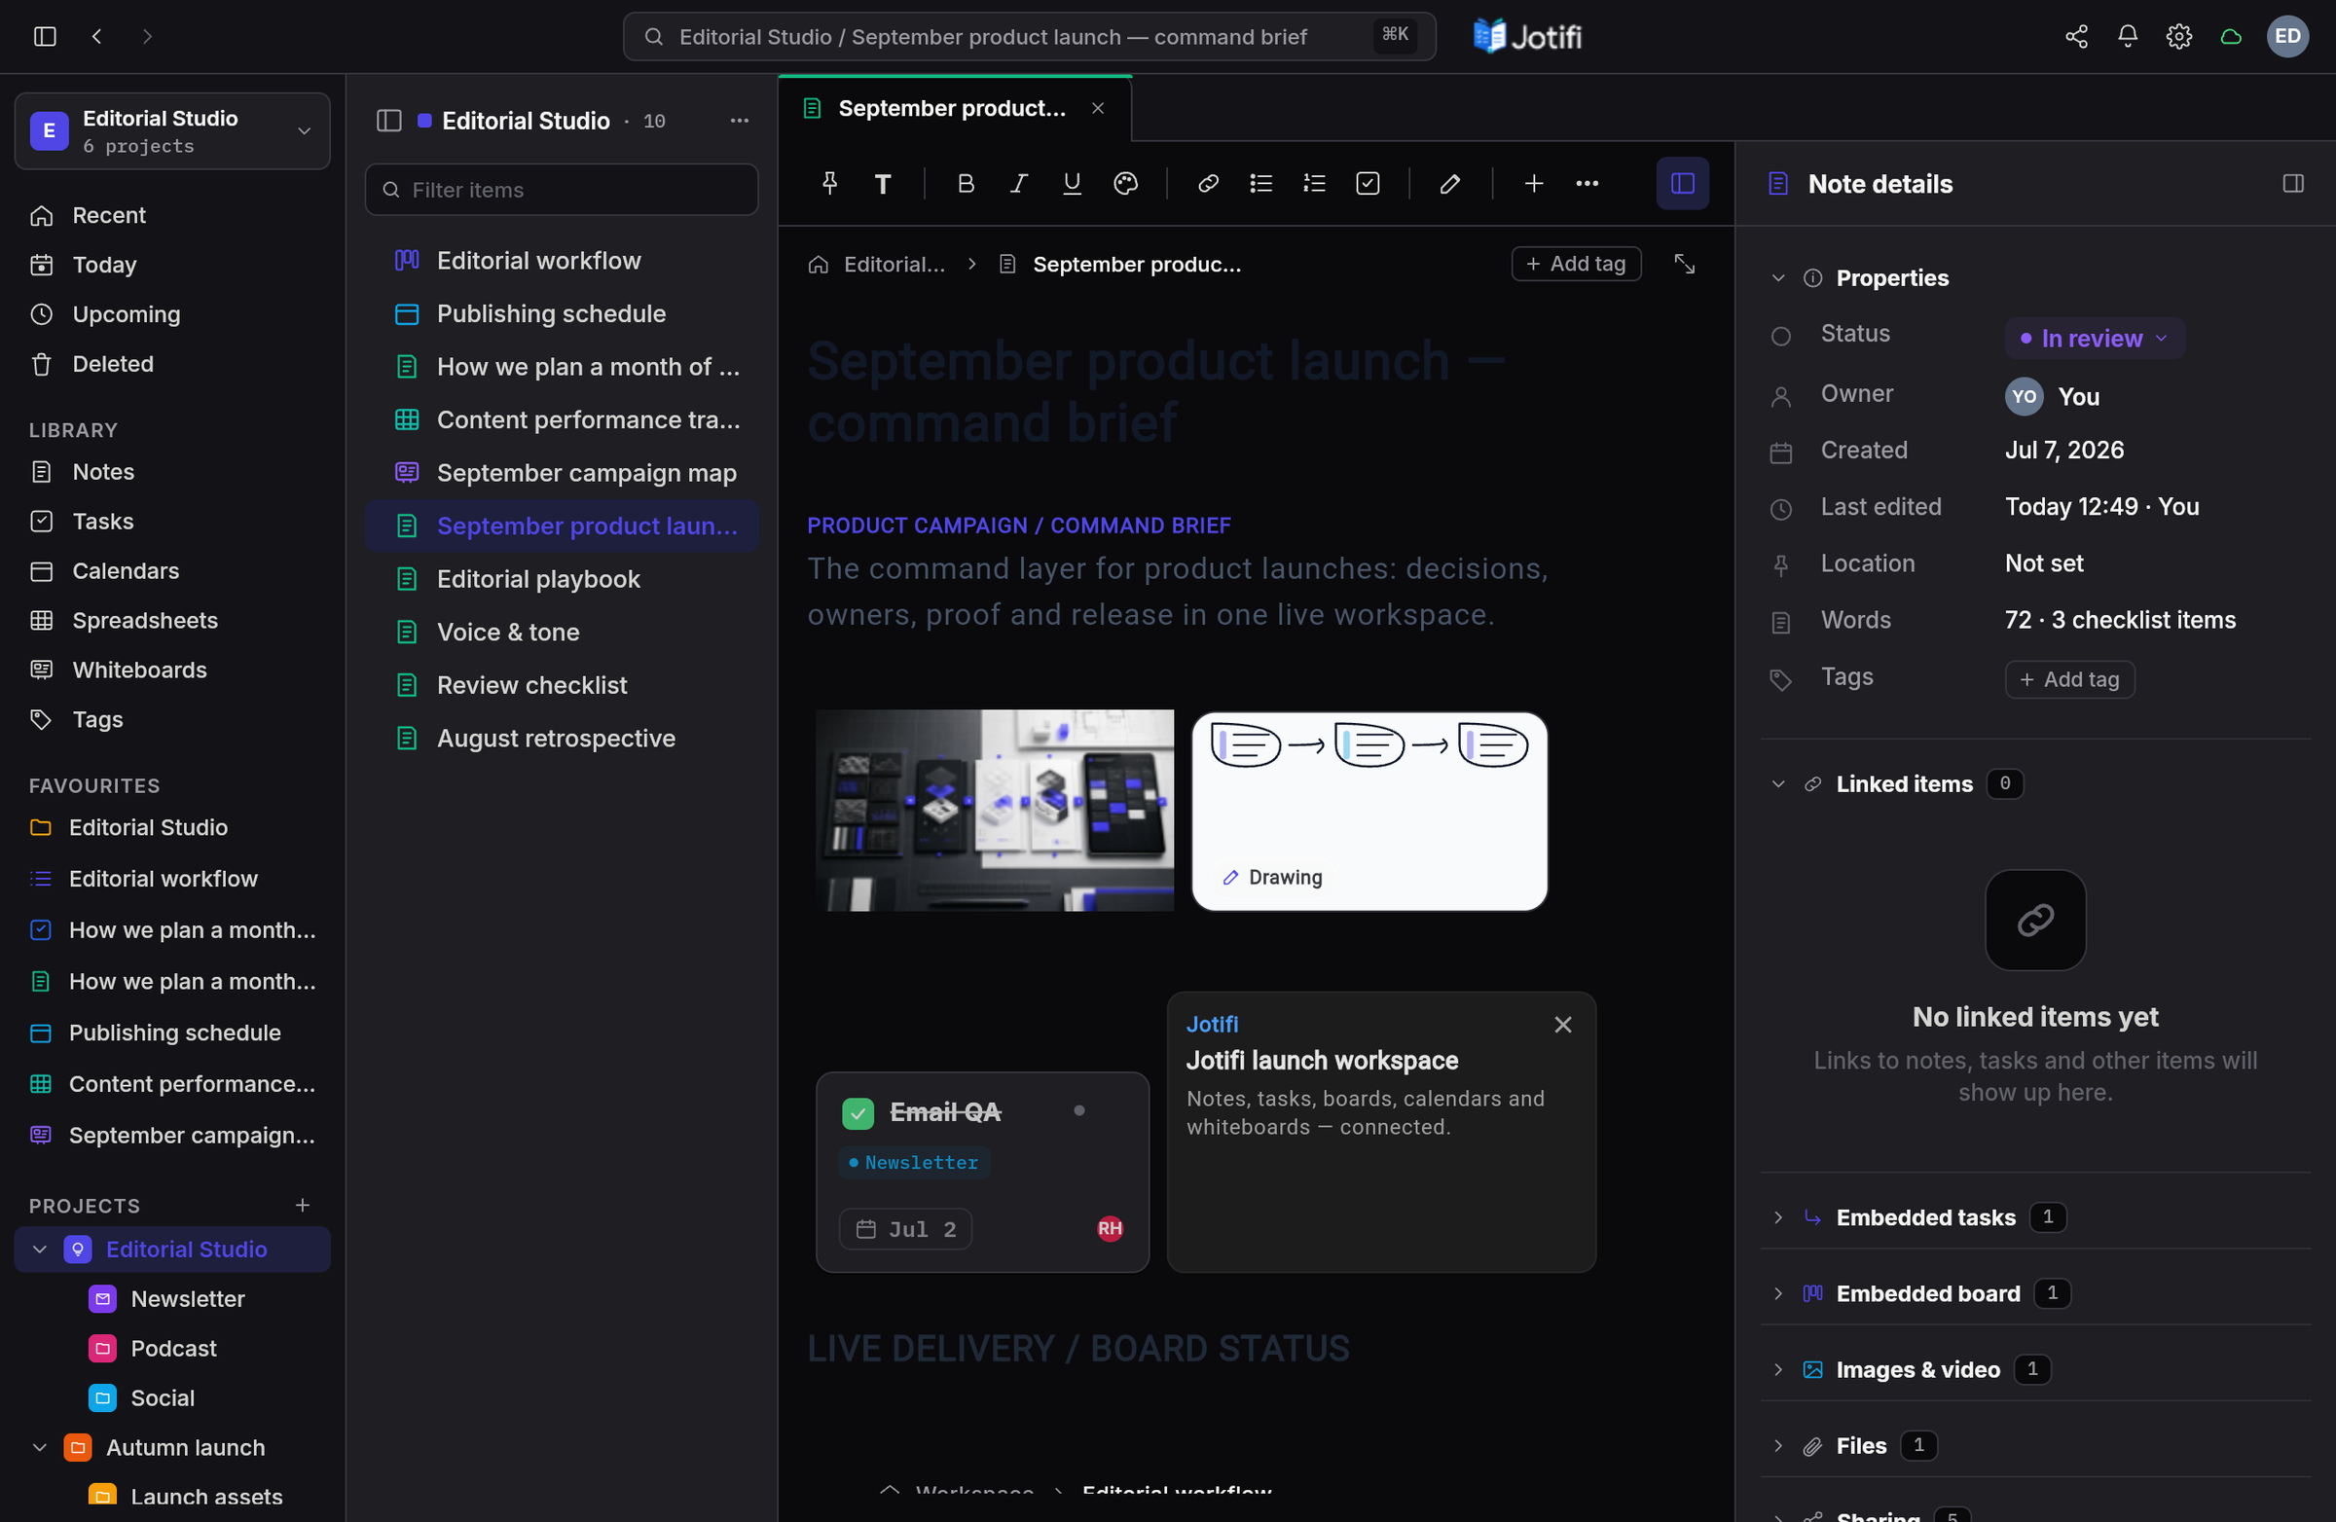The height and width of the screenshot is (1522, 2336).
Task: Open the Review checklist note
Action: coord(561,685)
